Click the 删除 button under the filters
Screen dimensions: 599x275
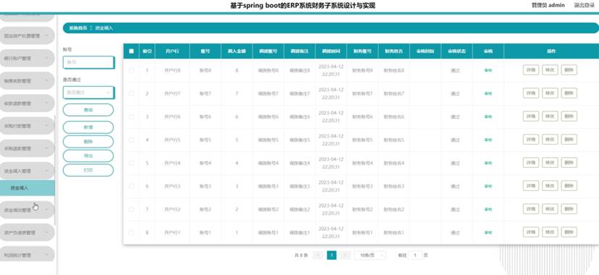tap(88, 142)
